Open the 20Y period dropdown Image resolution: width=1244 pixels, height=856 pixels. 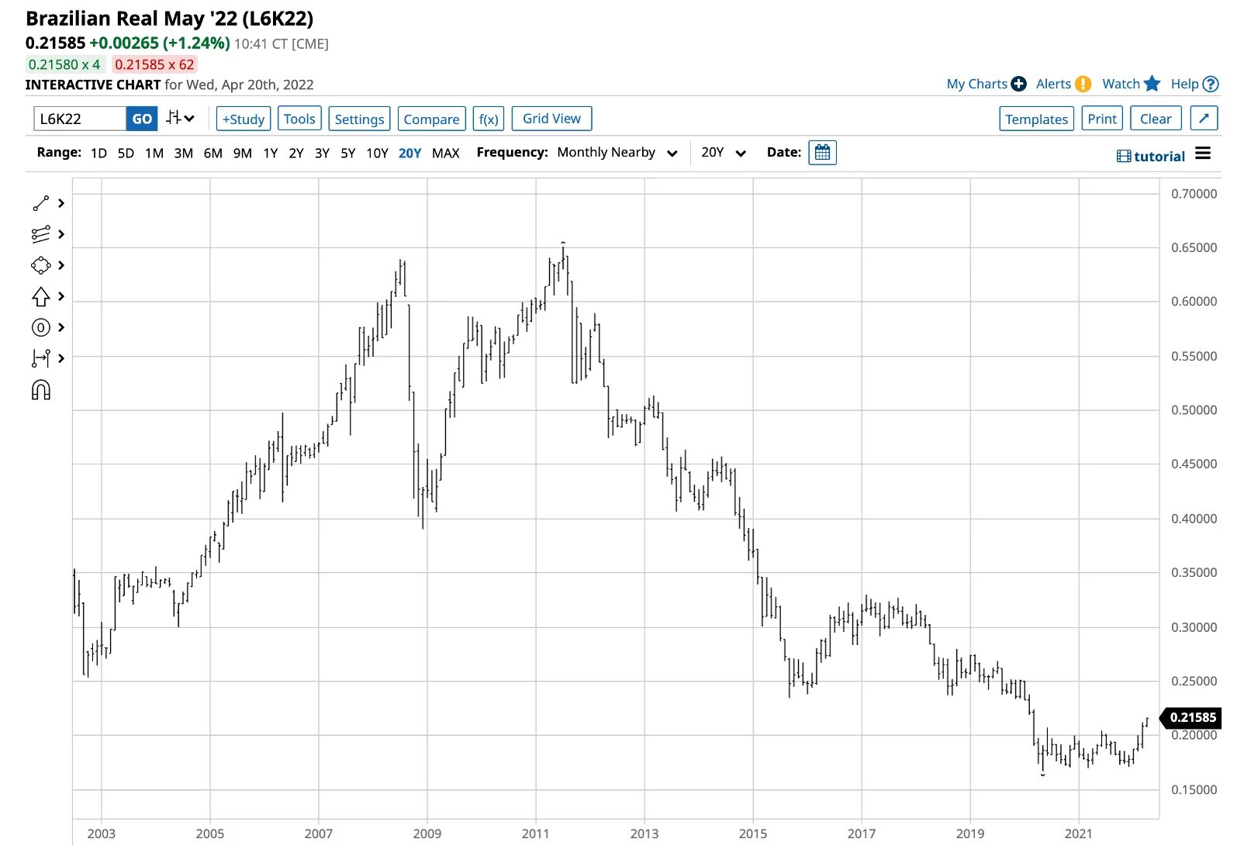pyautogui.click(x=724, y=153)
